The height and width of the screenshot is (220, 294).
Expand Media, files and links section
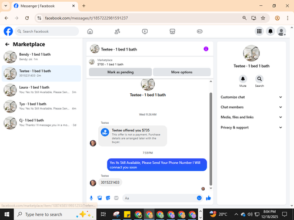tap(252, 117)
